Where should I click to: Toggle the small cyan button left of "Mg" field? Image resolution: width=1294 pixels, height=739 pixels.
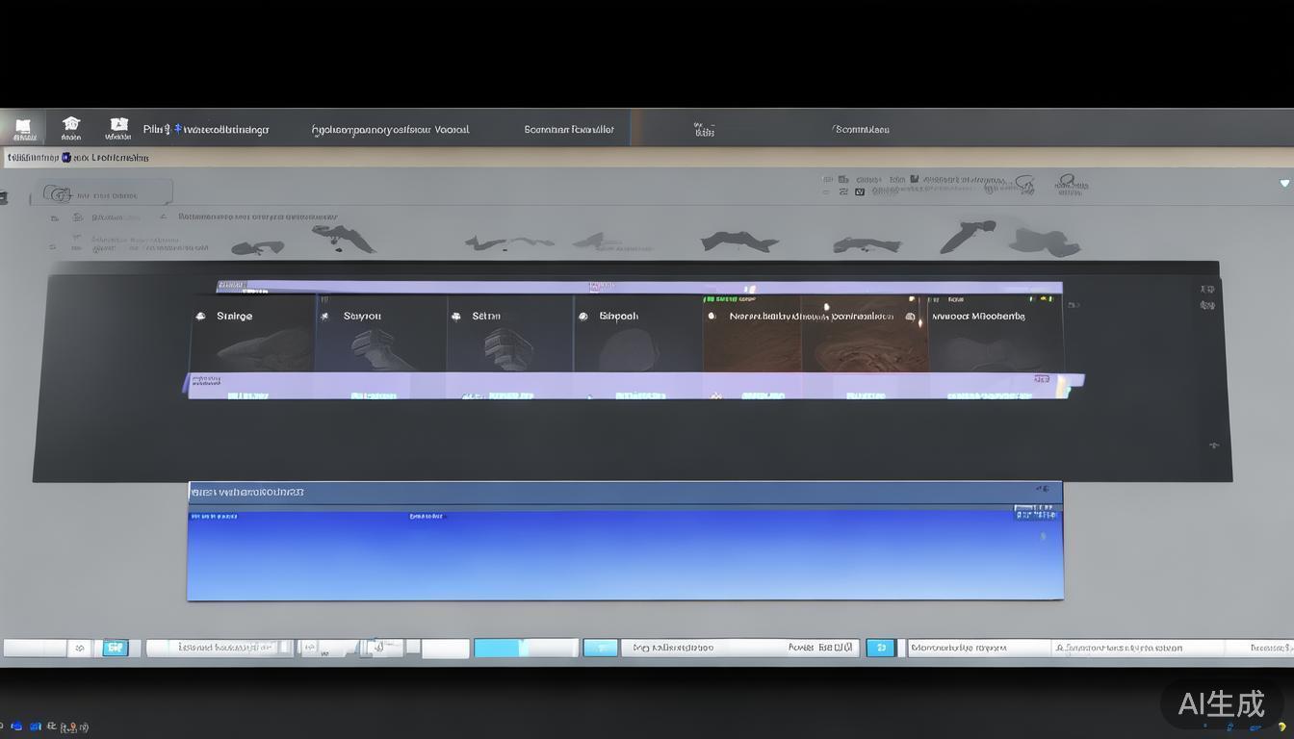(600, 649)
